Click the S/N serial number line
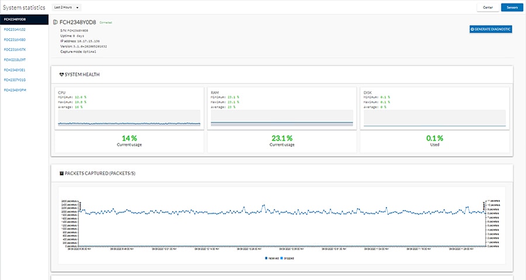The width and height of the screenshot is (526, 280). click(74, 30)
